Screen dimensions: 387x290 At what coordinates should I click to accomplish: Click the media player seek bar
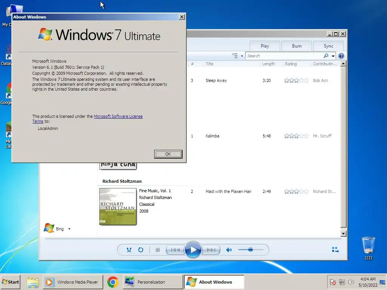pos(193,239)
